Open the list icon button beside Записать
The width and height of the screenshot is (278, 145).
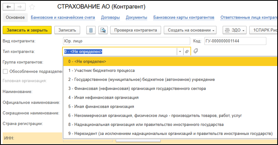coord(91,30)
